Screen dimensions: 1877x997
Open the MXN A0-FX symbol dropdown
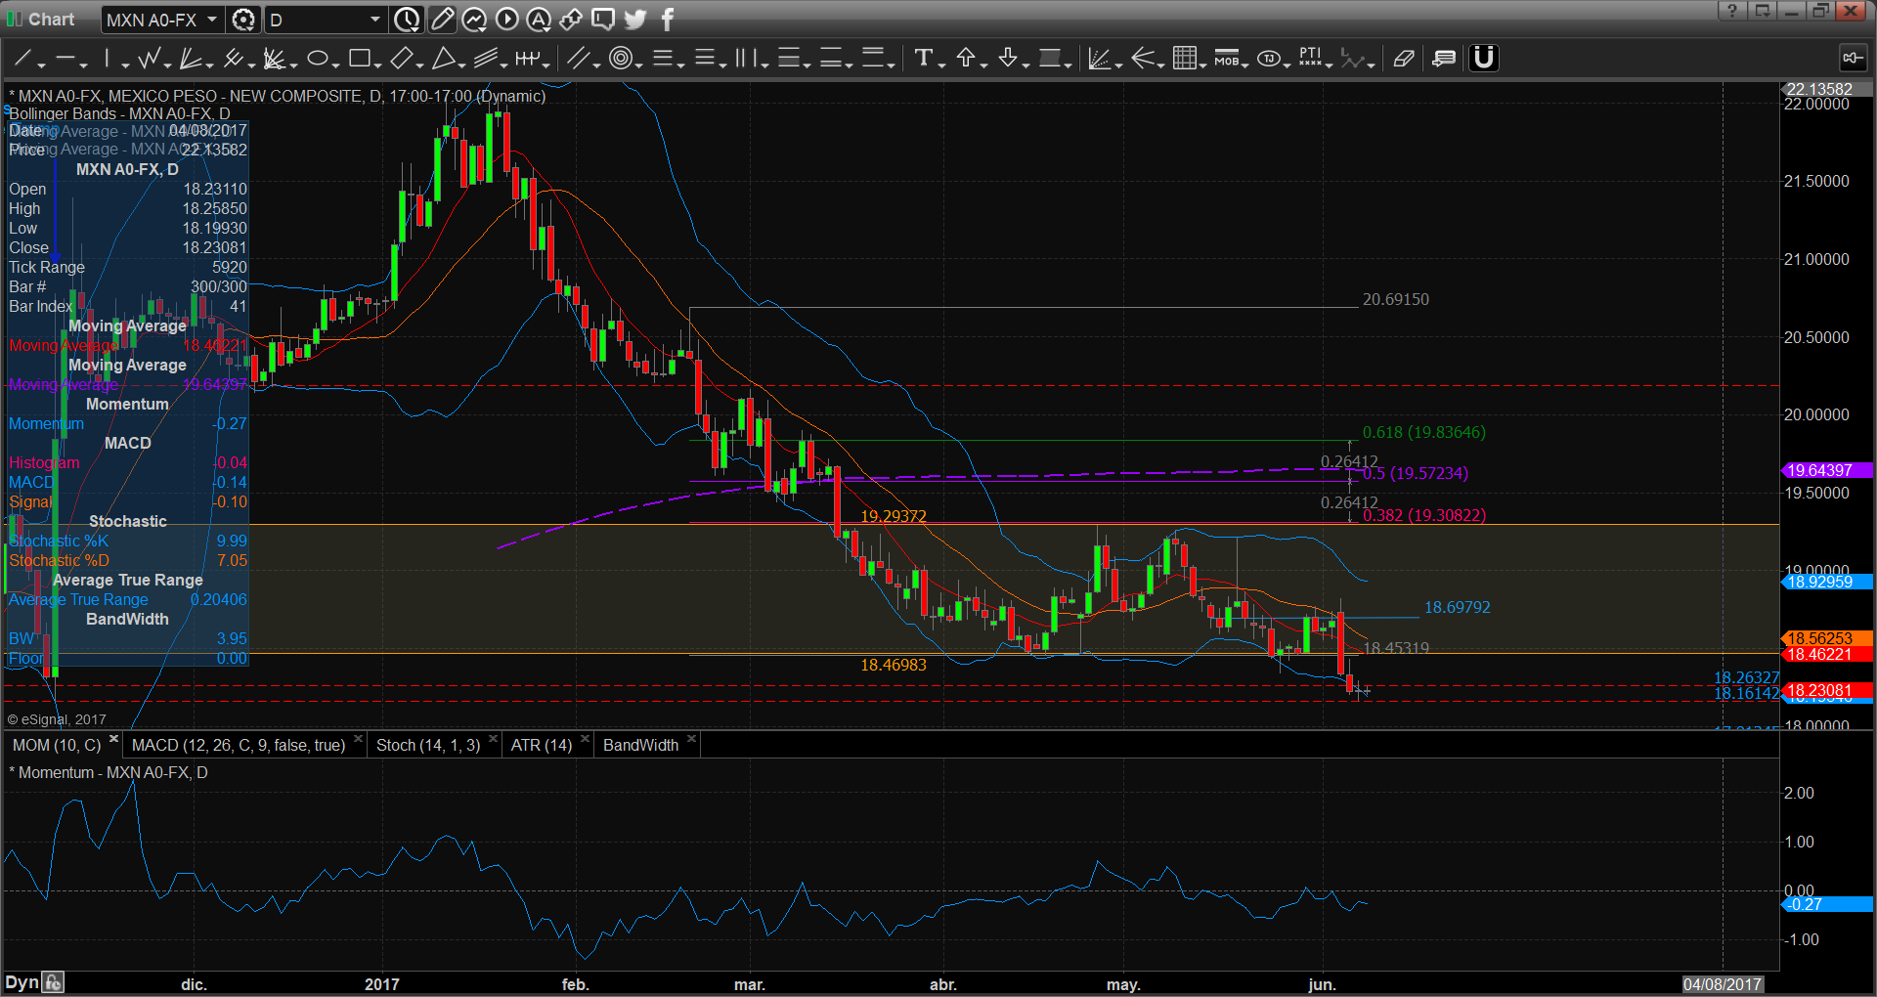212,20
